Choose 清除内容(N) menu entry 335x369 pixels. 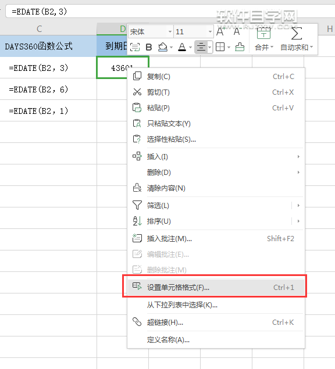click(x=216, y=188)
